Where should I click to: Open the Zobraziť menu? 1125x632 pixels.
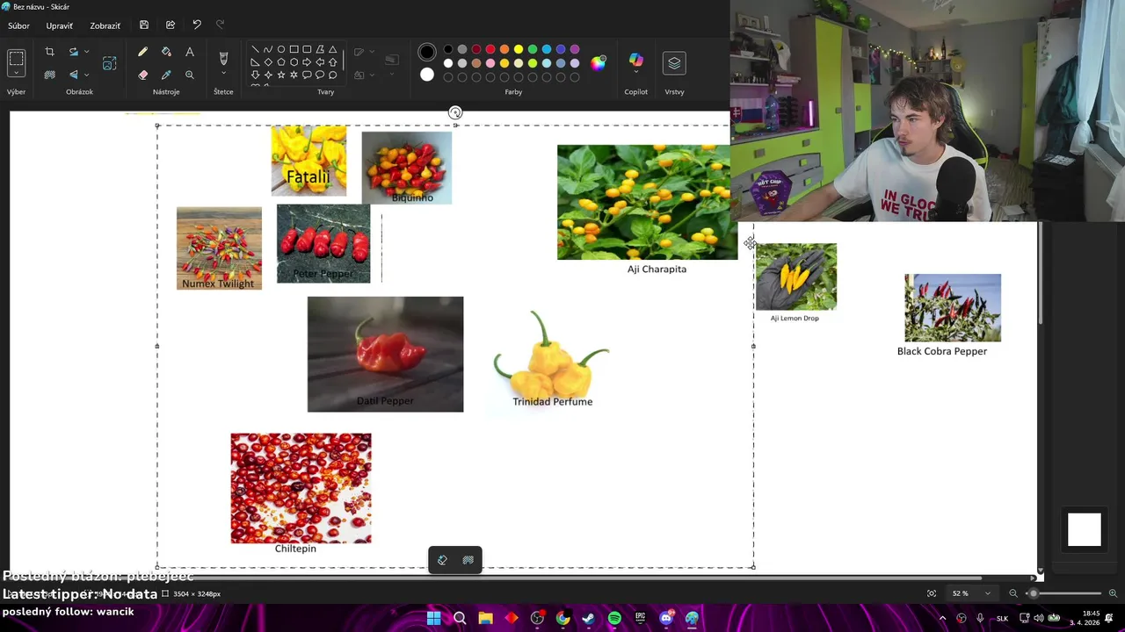[x=105, y=25]
